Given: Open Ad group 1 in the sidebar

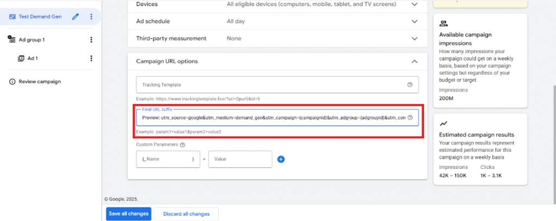Looking at the screenshot, I should click(31, 40).
